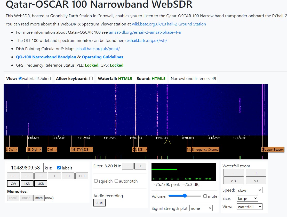Zoom out the waterfall with minus button
The image size is (287, 217).
[x=234, y=173]
